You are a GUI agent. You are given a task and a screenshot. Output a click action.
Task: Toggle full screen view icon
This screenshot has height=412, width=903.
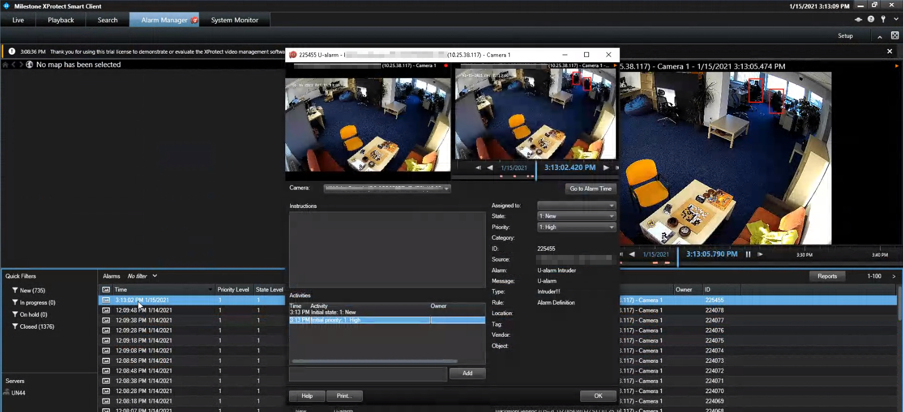895,36
